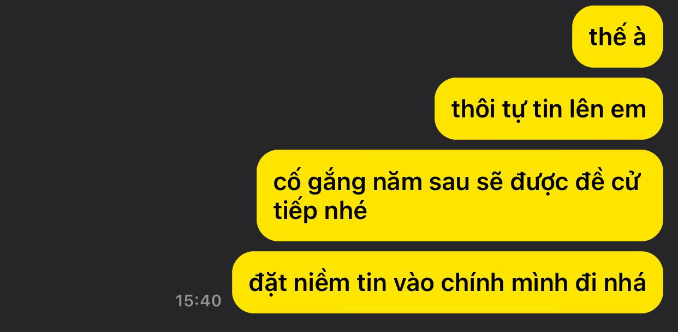Click "tiếp nhé" on the third bubble's second line

click(320, 211)
